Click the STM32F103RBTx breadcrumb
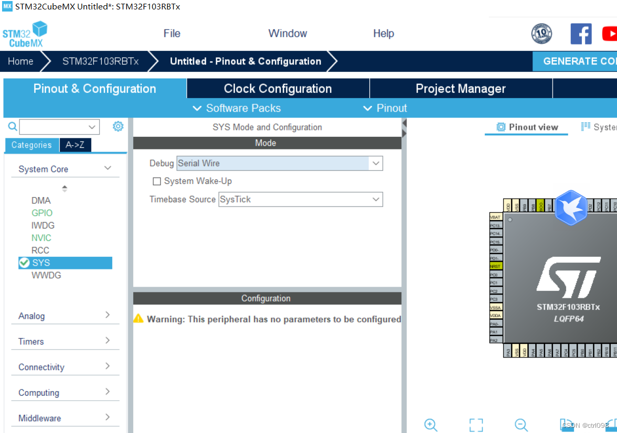The width and height of the screenshot is (617, 433). point(100,61)
